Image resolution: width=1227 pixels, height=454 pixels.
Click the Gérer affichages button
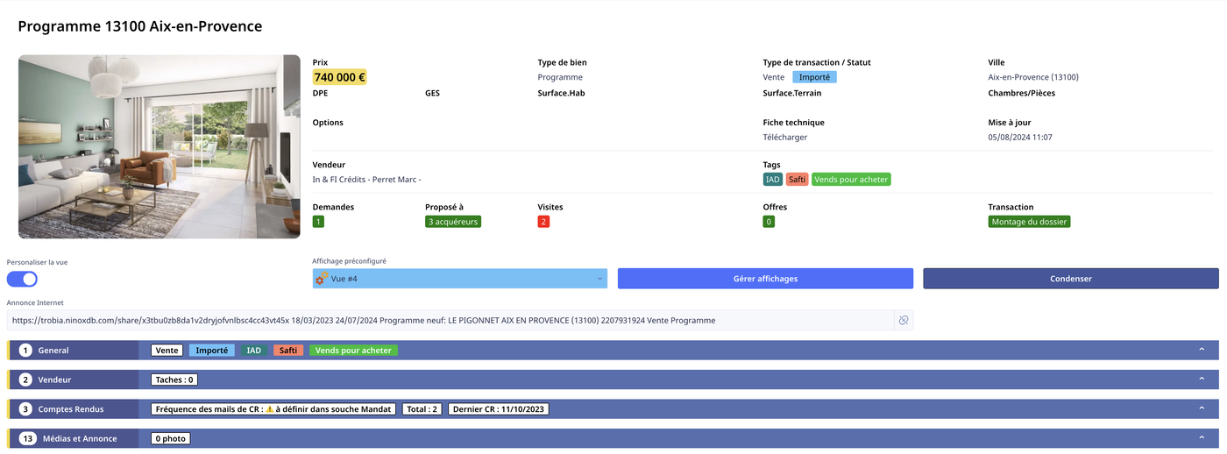(x=765, y=279)
